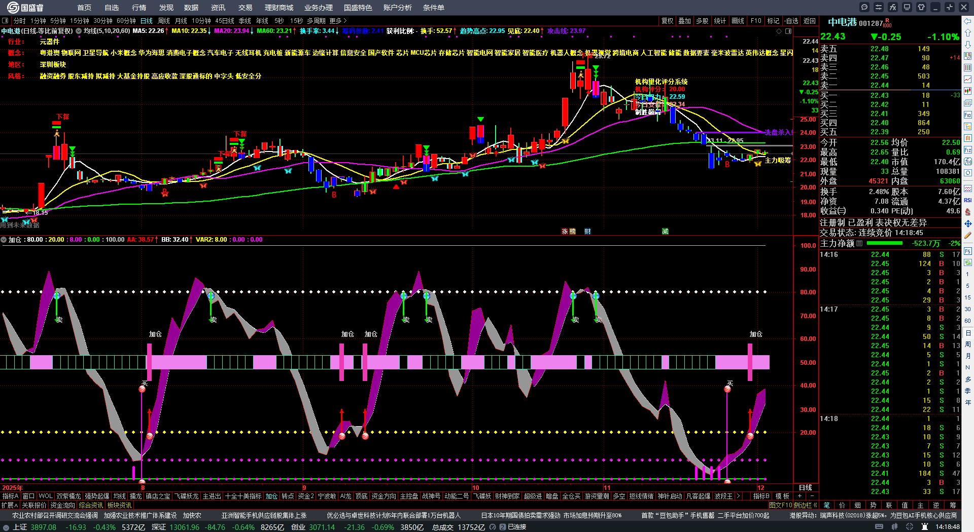Screen dimensions: 974x532
Task: Click the keyboard icon in status bar
Action: (880, 527)
